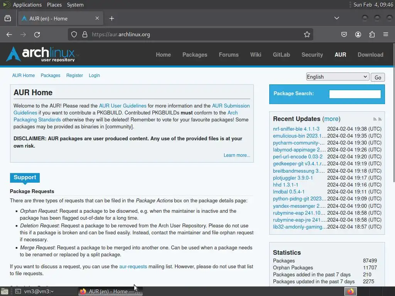The image size is (395, 296).
Task: Click the site security padlock icon
Action: click(85, 34)
